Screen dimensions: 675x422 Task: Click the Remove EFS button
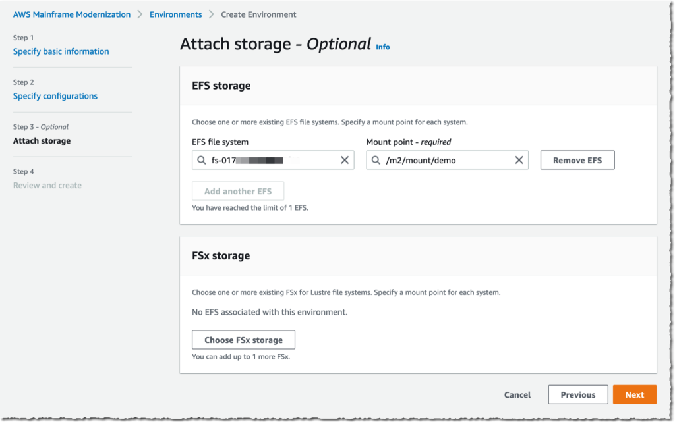(x=577, y=159)
